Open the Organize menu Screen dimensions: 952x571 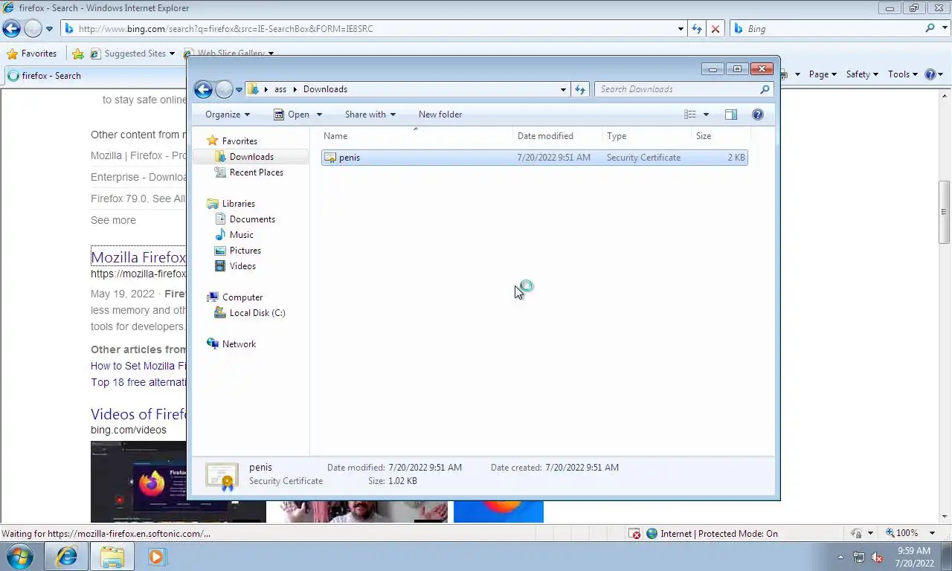click(x=228, y=114)
